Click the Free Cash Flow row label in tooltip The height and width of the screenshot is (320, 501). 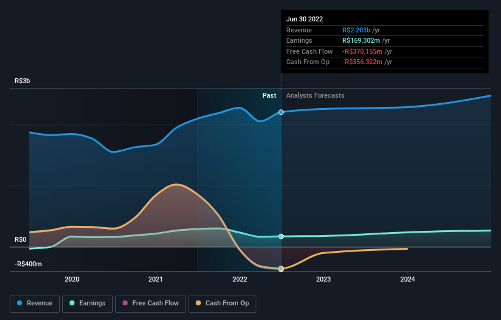point(309,51)
